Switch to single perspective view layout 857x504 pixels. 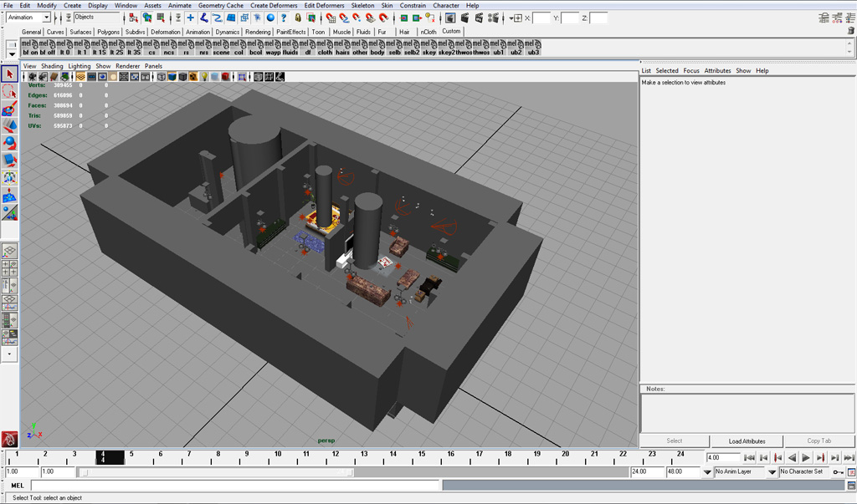click(9, 252)
